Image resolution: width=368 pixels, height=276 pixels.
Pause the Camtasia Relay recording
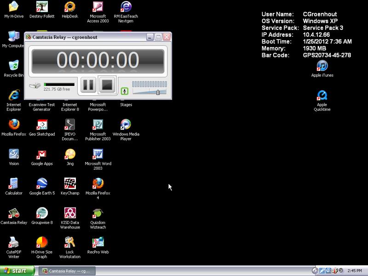tap(88, 85)
